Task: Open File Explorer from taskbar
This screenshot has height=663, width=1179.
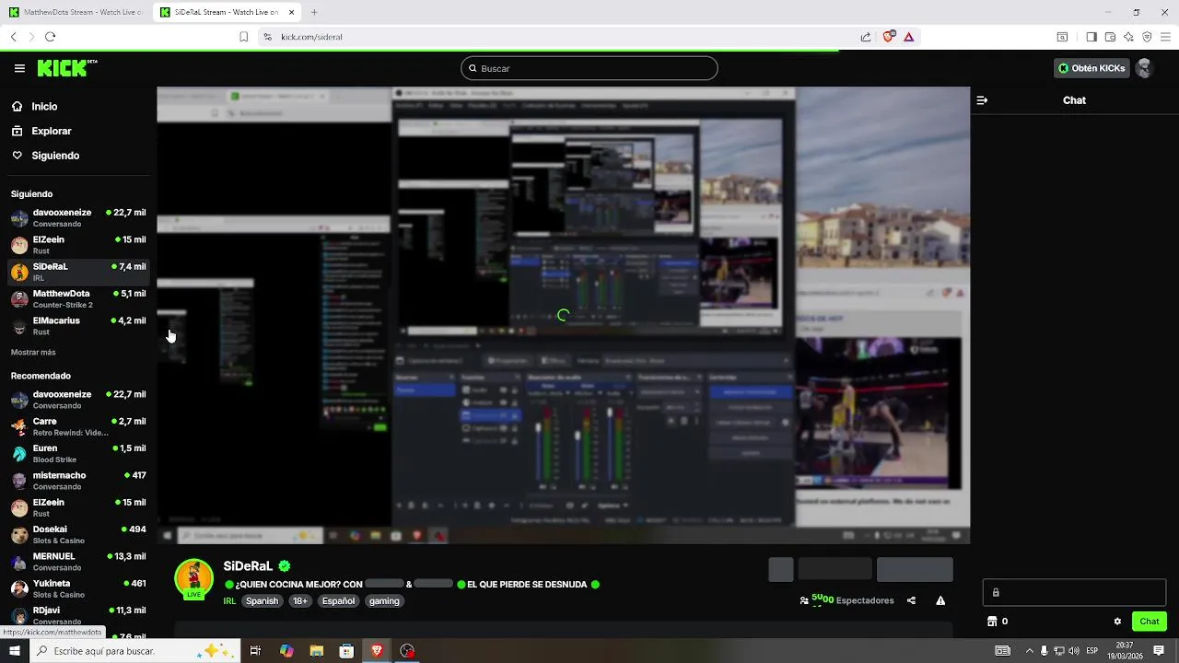Action: pos(317,651)
